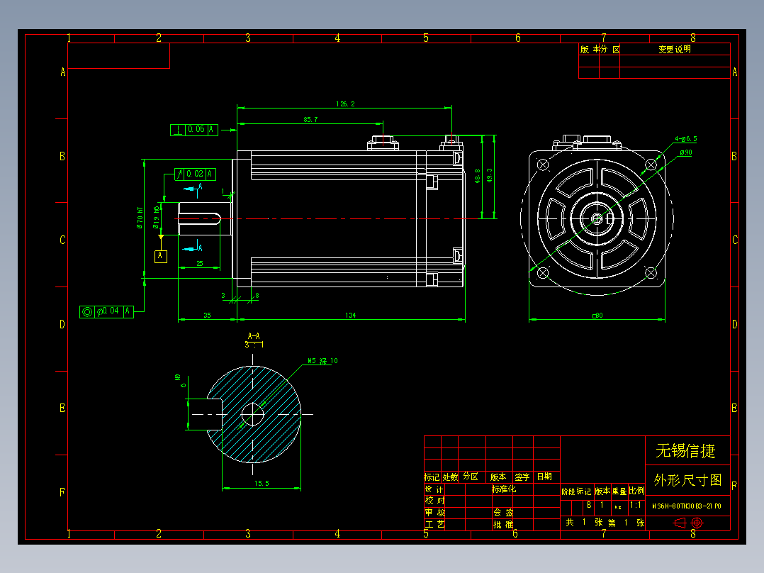
Task: Select the 外形尺寸图 title text
Action: 686,479
